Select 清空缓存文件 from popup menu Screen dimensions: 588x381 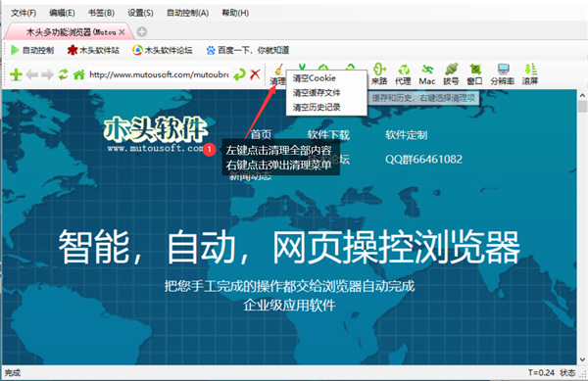tap(326, 92)
